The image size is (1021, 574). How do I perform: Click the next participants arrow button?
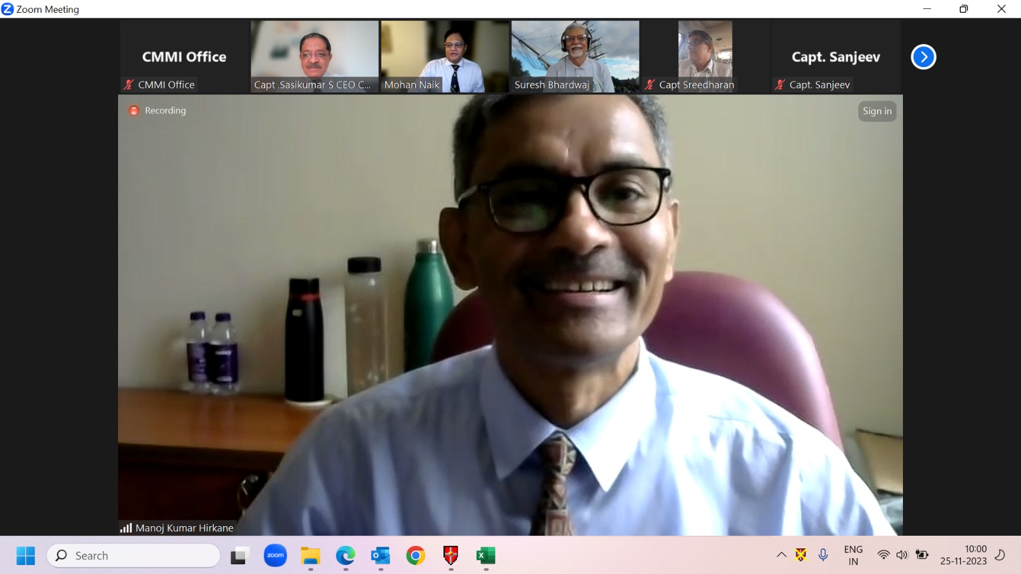(x=923, y=57)
